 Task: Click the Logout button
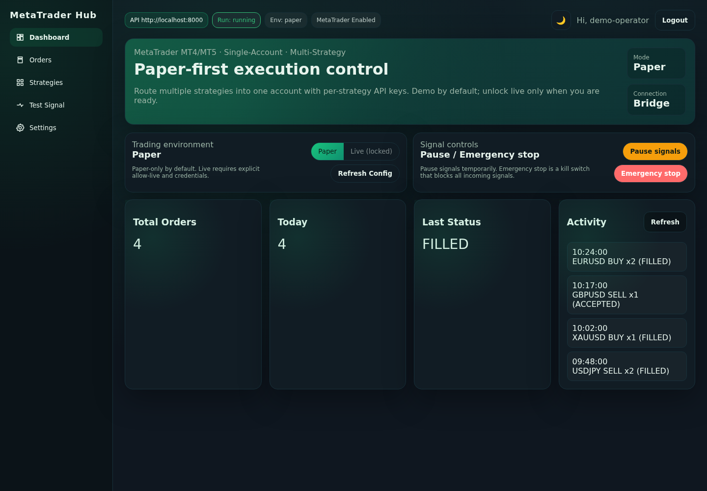pos(675,20)
